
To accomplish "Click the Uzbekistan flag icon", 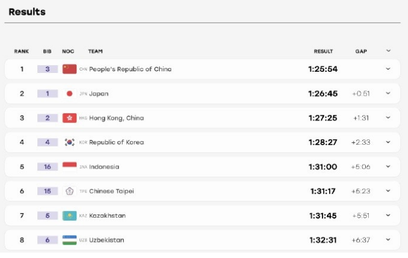I will click(69, 240).
